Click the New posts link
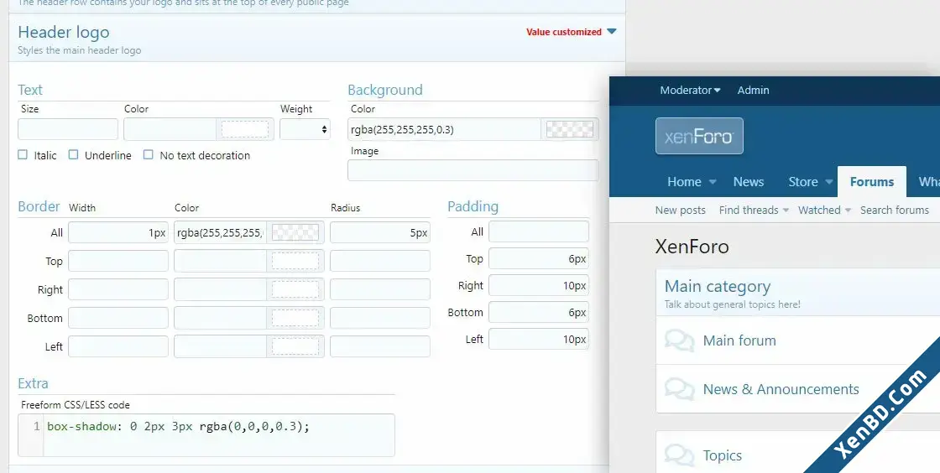The height and width of the screenshot is (473, 940). (x=680, y=211)
